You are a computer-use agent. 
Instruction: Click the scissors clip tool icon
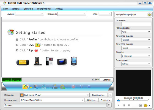tap(54, 87)
